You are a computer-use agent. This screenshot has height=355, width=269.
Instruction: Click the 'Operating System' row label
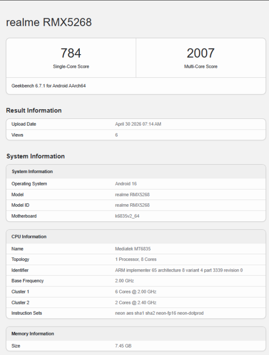[x=29, y=184]
